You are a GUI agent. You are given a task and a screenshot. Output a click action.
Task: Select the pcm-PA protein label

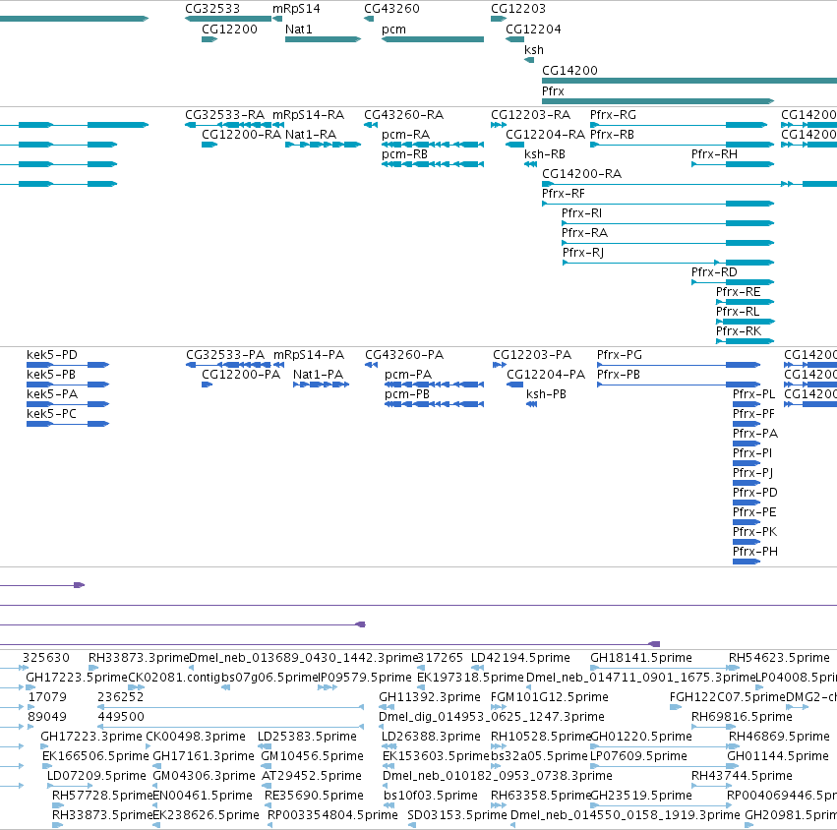[x=408, y=375]
